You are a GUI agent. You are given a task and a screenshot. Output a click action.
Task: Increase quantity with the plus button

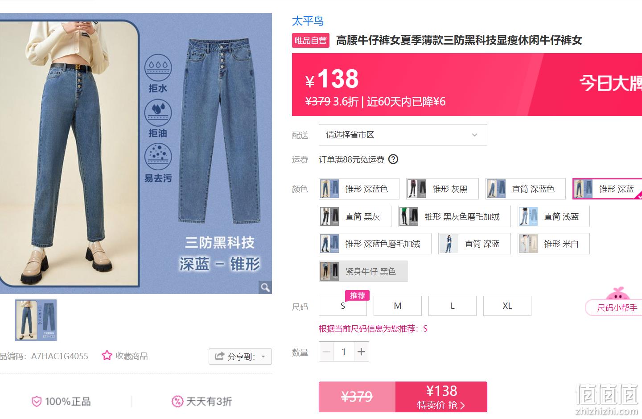coord(361,352)
